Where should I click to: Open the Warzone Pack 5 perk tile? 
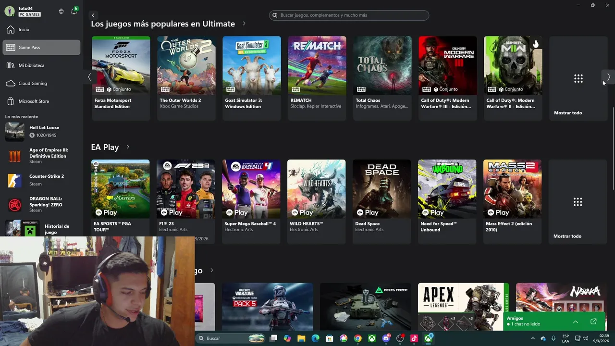[x=268, y=307]
